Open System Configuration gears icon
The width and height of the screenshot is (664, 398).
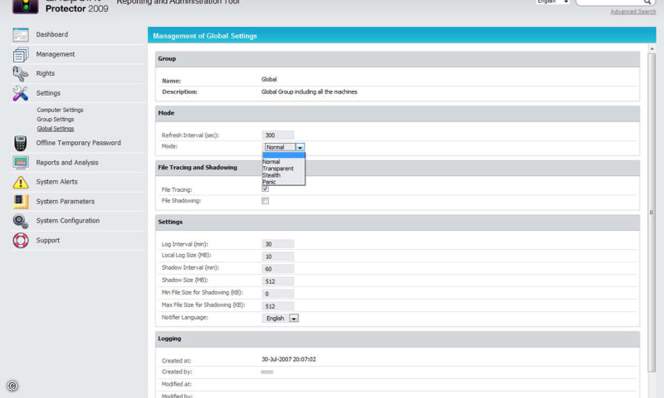coord(20,221)
